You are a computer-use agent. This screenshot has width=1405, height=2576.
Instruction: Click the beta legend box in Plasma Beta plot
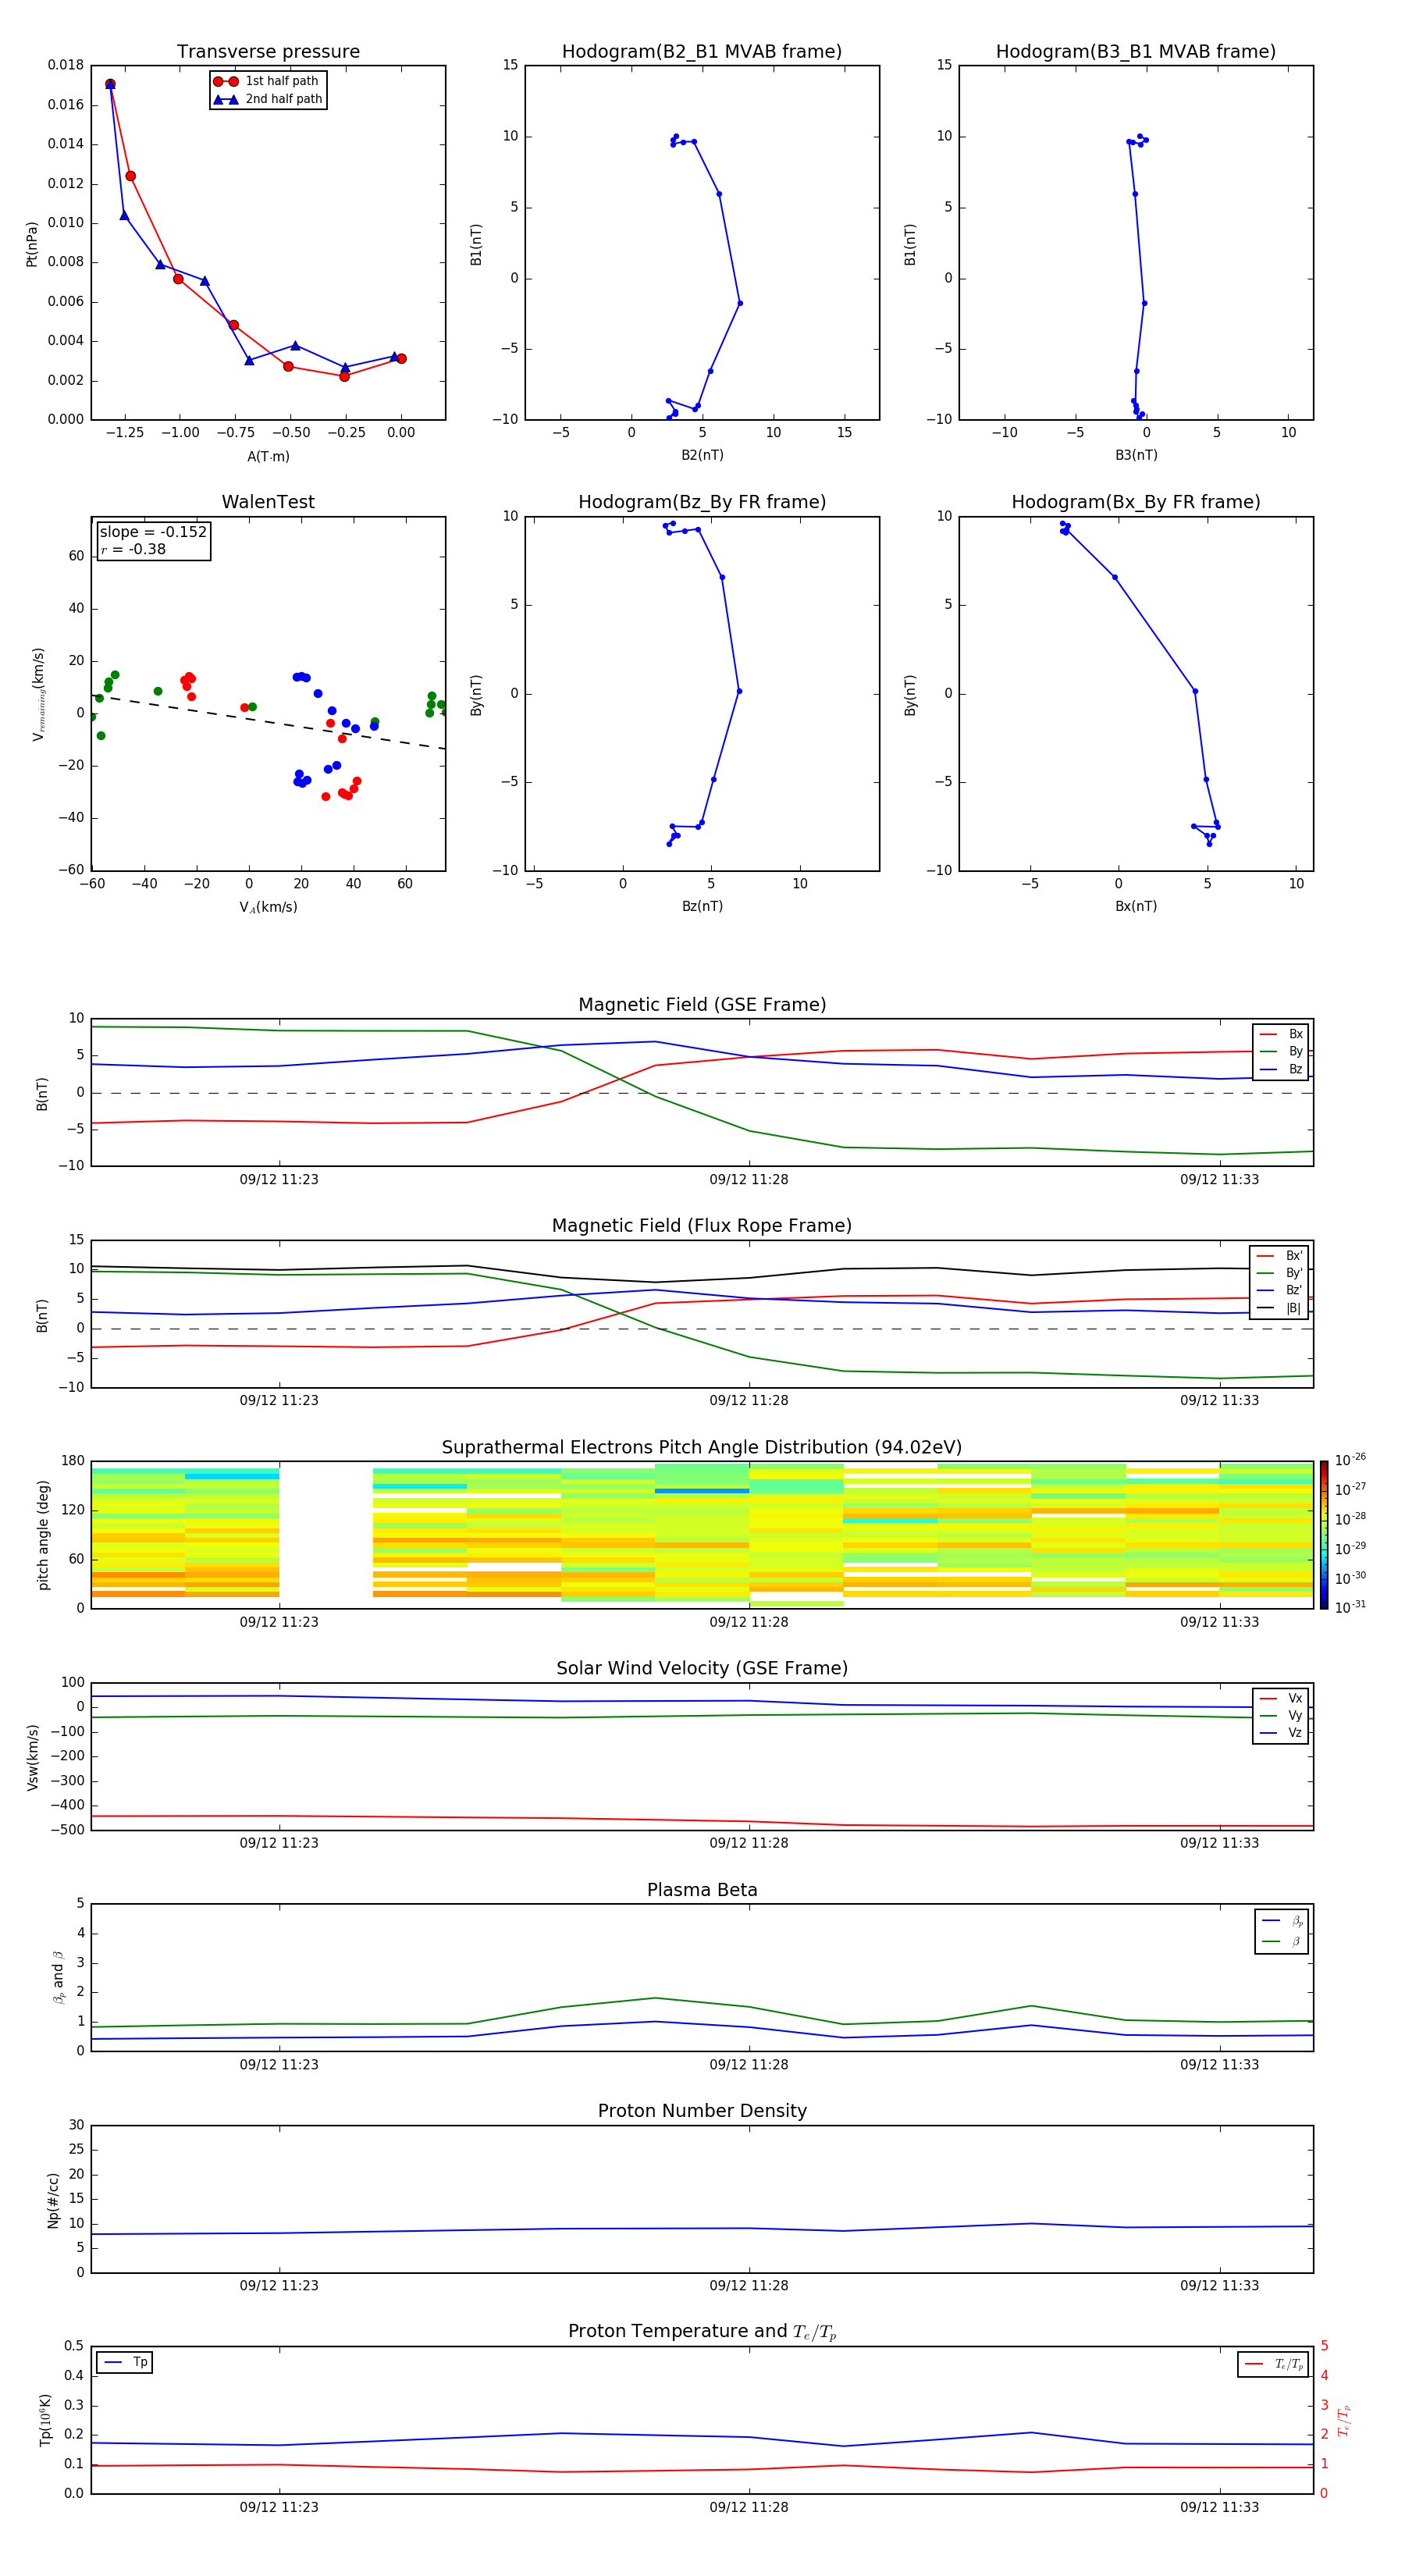click(1281, 1931)
